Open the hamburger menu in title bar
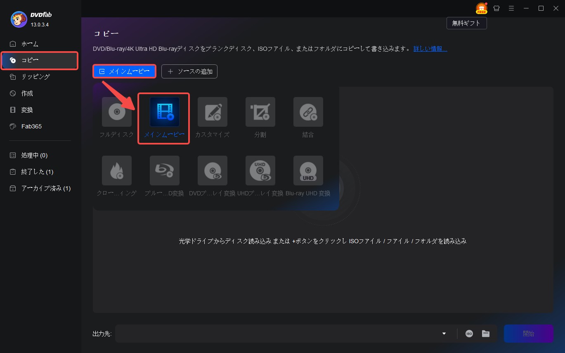 click(x=511, y=8)
